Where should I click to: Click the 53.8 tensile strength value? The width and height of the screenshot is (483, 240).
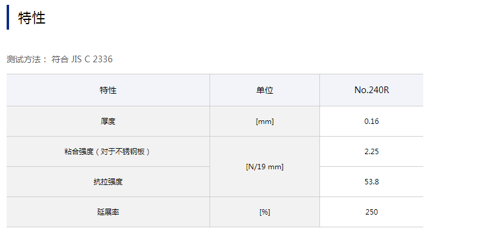[x=371, y=182]
